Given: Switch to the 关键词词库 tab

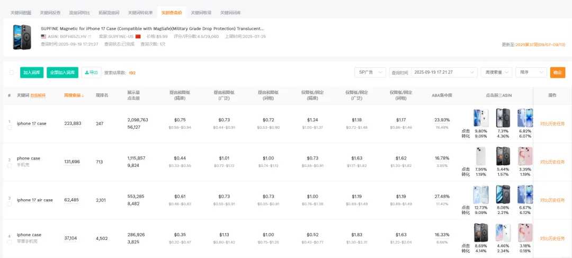Looking at the screenshot, I should point(230,13).
